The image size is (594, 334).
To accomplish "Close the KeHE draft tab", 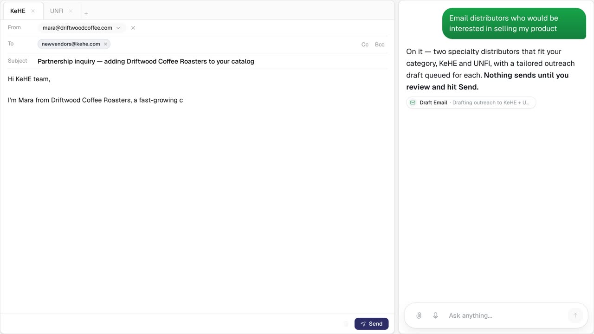I will pyautogui.click(x=33, y=11).
